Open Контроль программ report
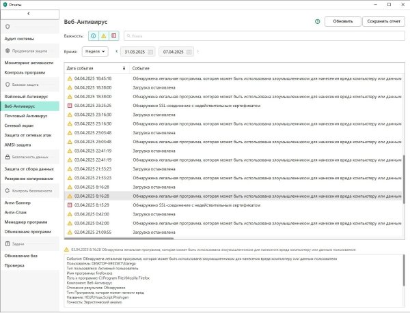Image resolution: width=410 pixels, height=313 pixels. [25, 72]
